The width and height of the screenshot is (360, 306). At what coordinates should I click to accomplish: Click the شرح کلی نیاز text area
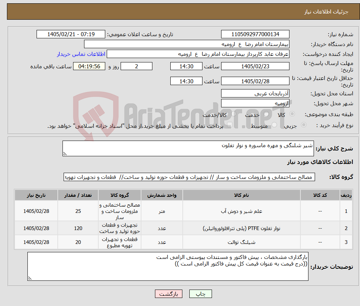188,148
